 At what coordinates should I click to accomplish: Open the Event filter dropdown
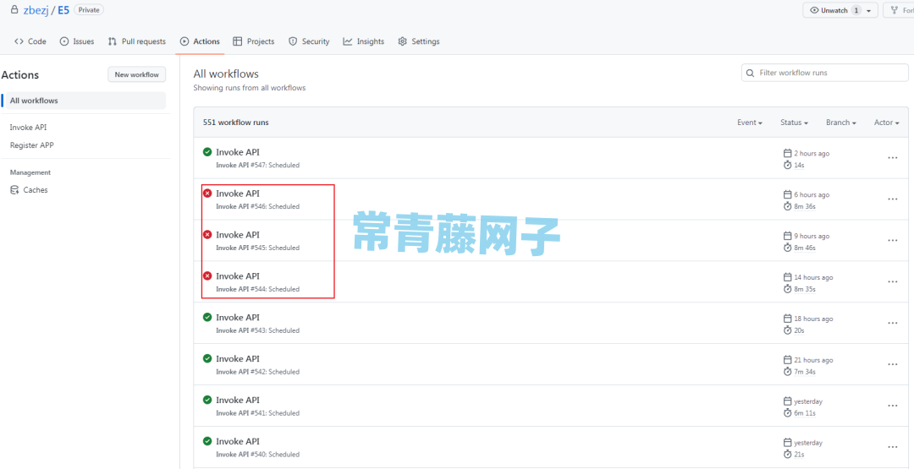coord(750,123)
